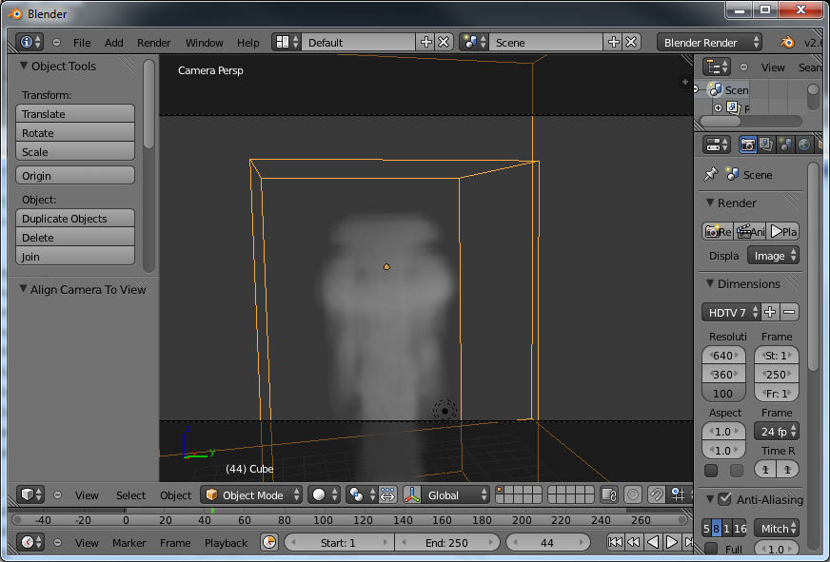Play animation in reverse
This screenshot has width=830, height=562.
click(653, 542)
